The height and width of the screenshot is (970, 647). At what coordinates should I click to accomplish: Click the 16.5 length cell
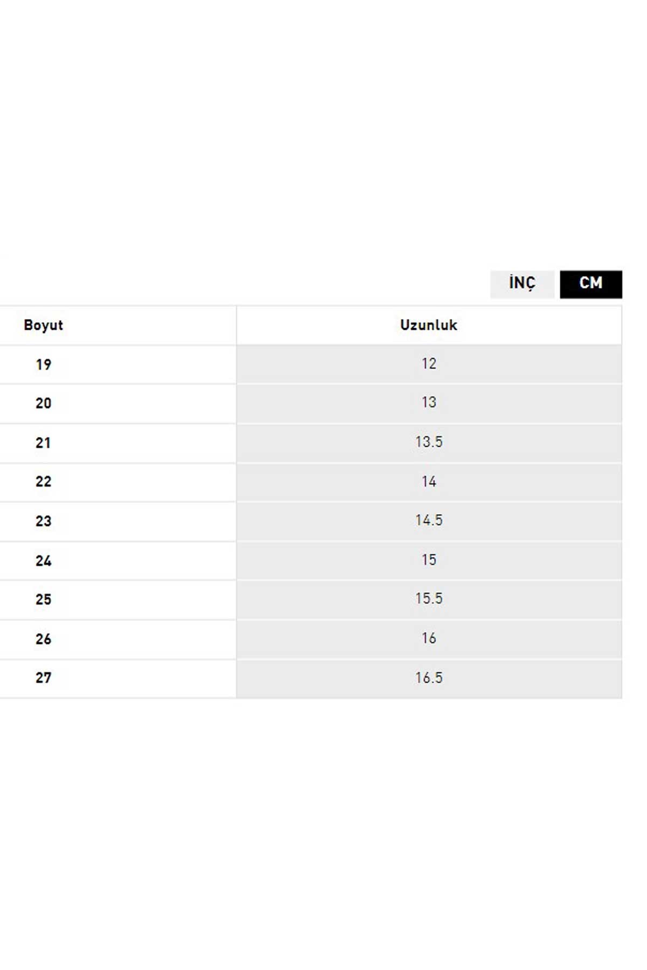point(429,678)
